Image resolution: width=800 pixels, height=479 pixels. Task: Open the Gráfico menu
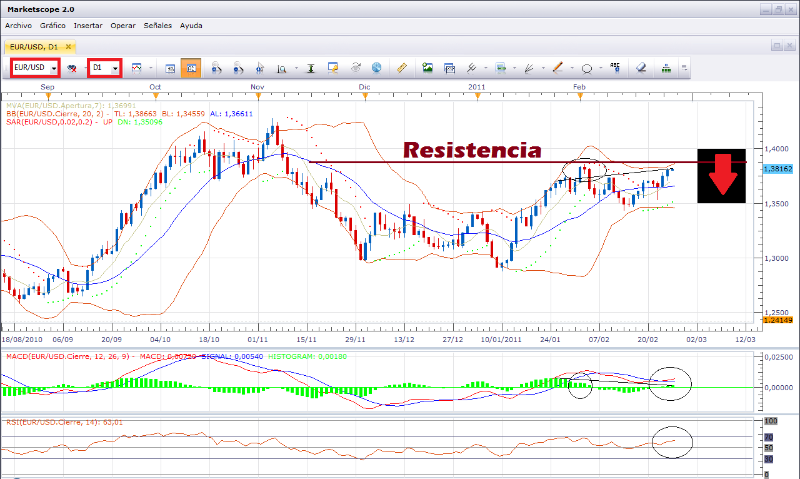click(52, 26)
